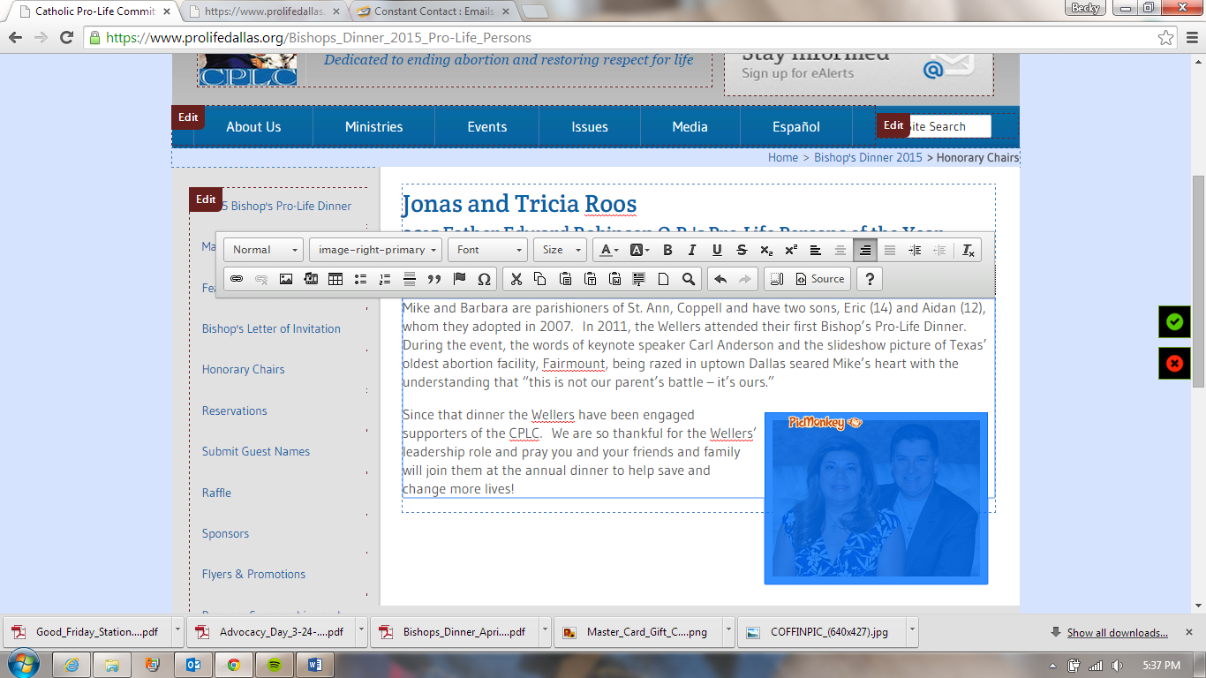This screenshot has width=1206, height=678.
Task: Toggle Strikethrough formatting
Action: coord(742,250)
